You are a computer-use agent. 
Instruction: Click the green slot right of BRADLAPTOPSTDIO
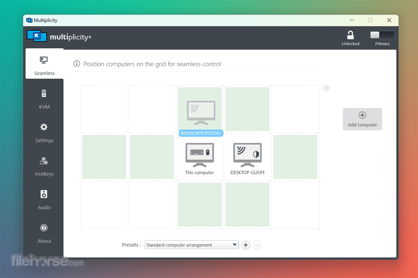tap(247, 109)
